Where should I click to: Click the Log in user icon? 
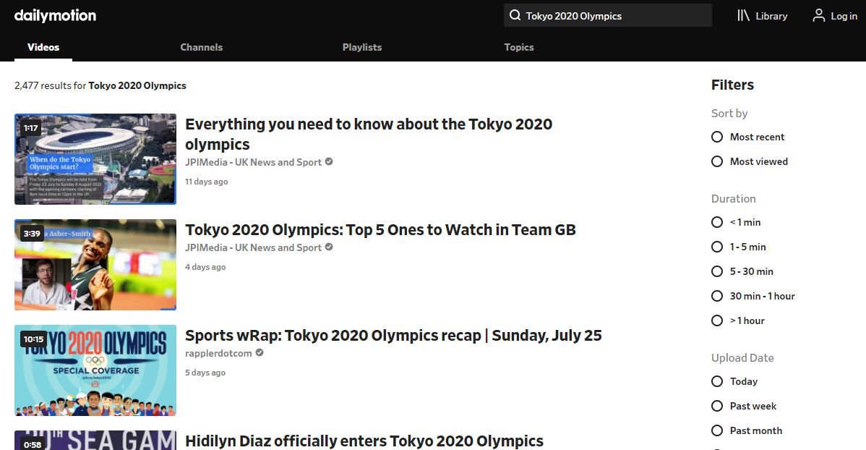[818, 15]
